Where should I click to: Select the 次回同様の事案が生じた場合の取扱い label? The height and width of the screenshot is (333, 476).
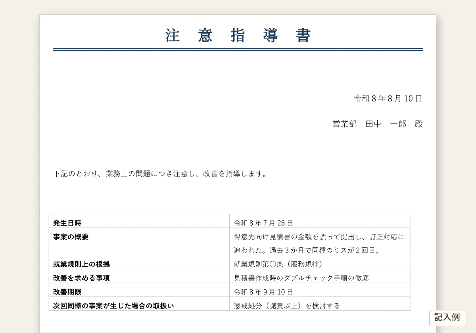pos(113,306)
